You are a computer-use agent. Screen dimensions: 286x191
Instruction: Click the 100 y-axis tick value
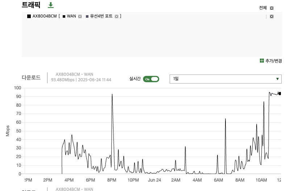[17, 88]
